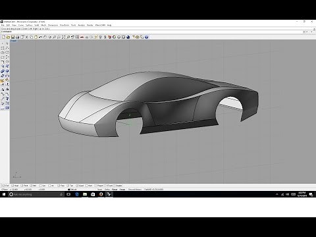The image size is (316, 237).
Task: Click the Copy icon in toolbar
Action: pyautogui.click(x=32, y=37)
